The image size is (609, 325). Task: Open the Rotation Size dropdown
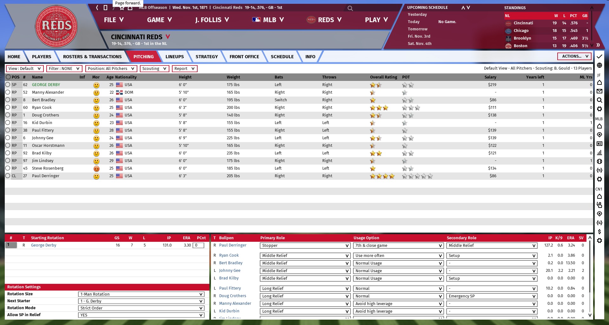coord(141,294)
